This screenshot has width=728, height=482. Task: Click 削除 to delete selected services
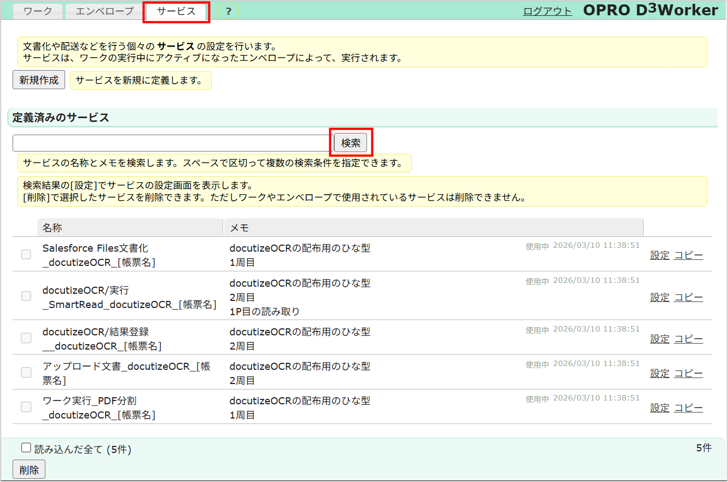tap(28, 469)
